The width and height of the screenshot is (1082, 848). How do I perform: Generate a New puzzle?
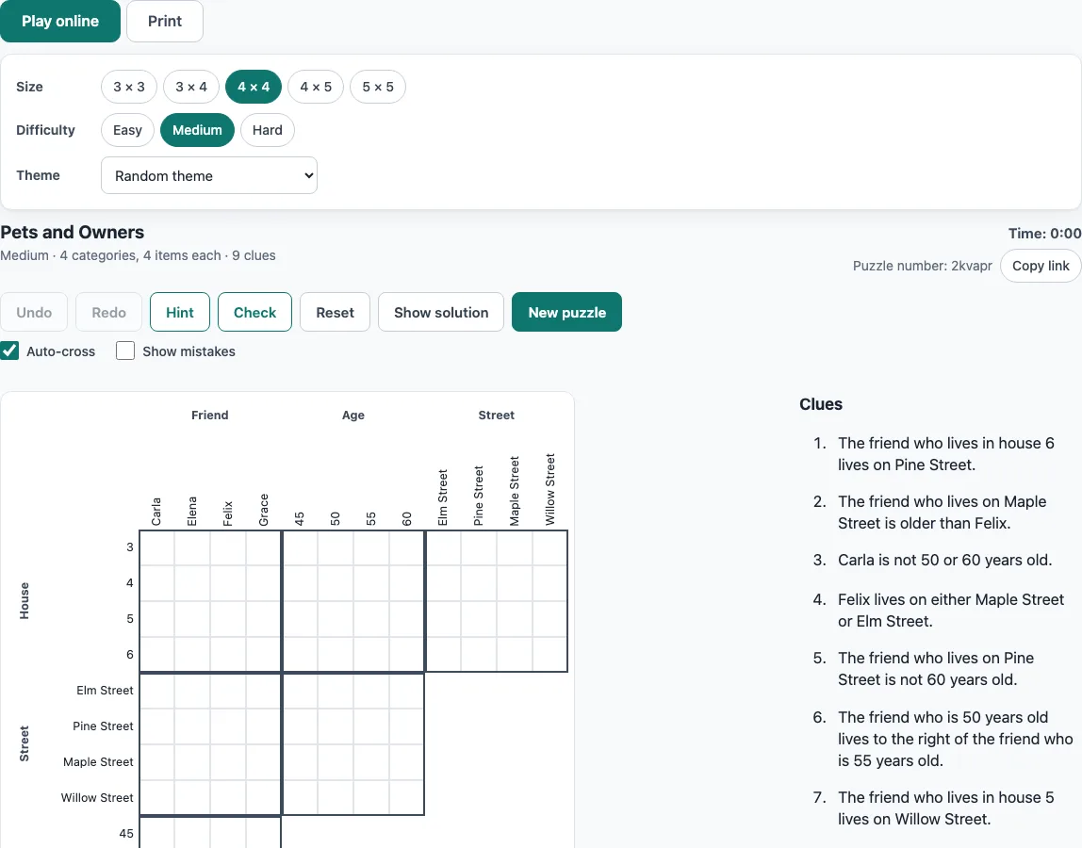tap(566, 312)
